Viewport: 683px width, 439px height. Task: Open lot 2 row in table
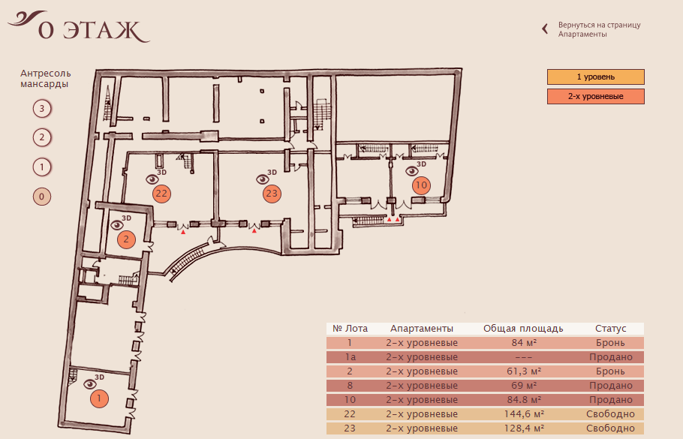[485, 371]
